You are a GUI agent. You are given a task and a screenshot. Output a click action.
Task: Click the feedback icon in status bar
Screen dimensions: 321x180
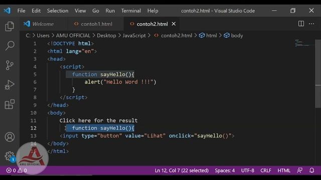(x=300, y=170)
